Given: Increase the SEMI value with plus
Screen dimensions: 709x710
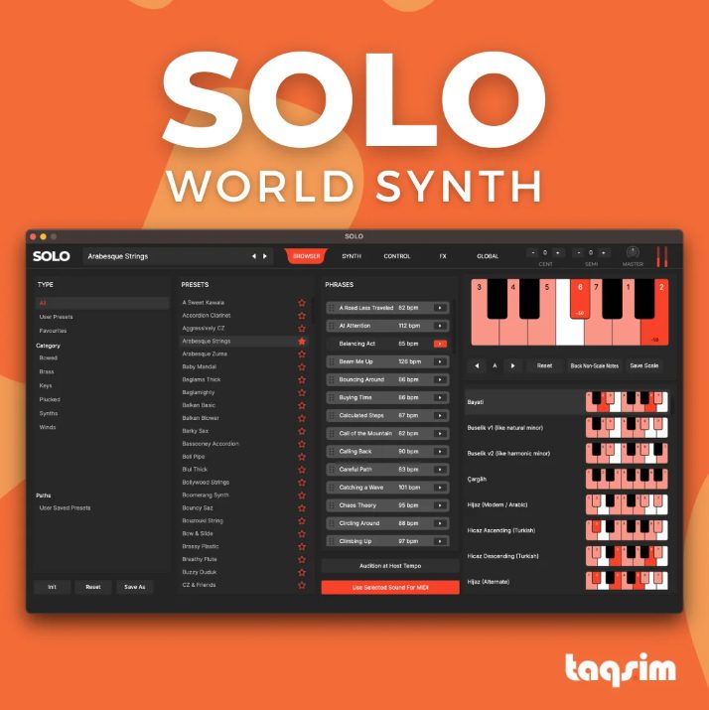Looking at the screenshot, I should [x=605, y=252].
